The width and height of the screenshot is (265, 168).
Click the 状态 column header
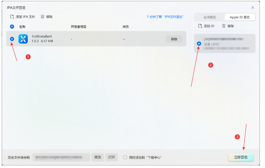tap(126, 27)
